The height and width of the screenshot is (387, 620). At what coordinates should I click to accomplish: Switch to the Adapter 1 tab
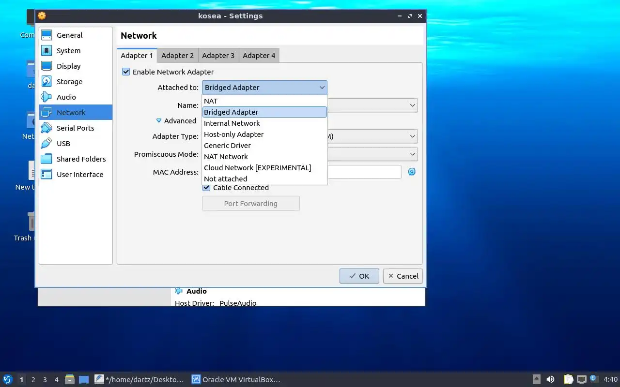tap(137, 56)
